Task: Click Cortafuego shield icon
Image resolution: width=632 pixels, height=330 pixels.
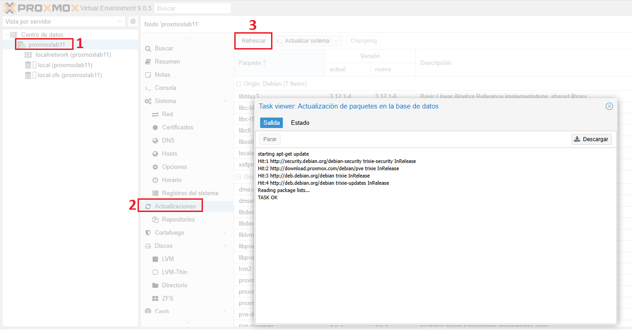Action: pos(148,232)
